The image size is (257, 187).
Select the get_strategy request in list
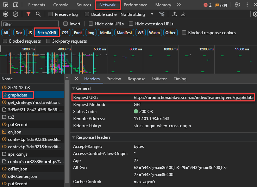[35, 102]
